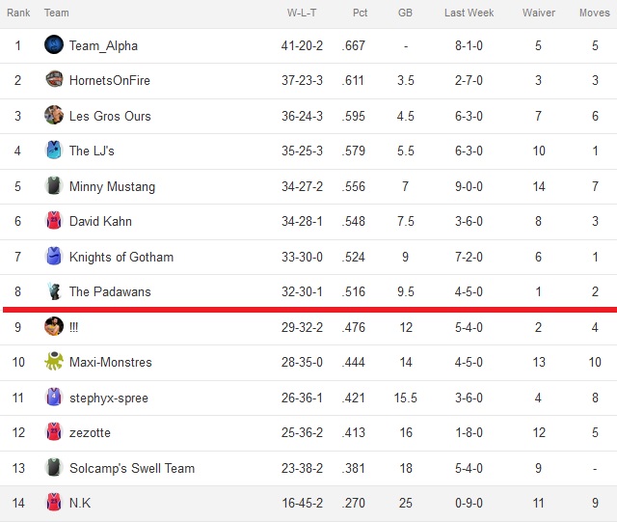Click the GB column header
The height and width of the screenshot is (522, 617).
click(405, 13)
